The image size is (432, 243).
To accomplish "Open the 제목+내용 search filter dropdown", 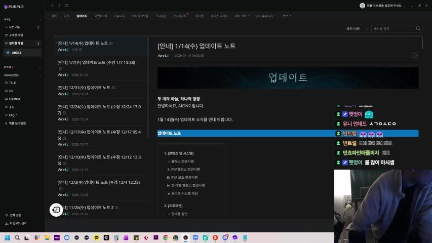I will pyautogui.click(x=356, y=29).
